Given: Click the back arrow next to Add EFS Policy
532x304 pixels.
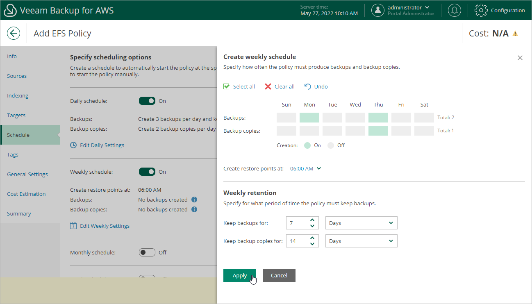Looking at the screenshot, I should [x=14, y=33].
